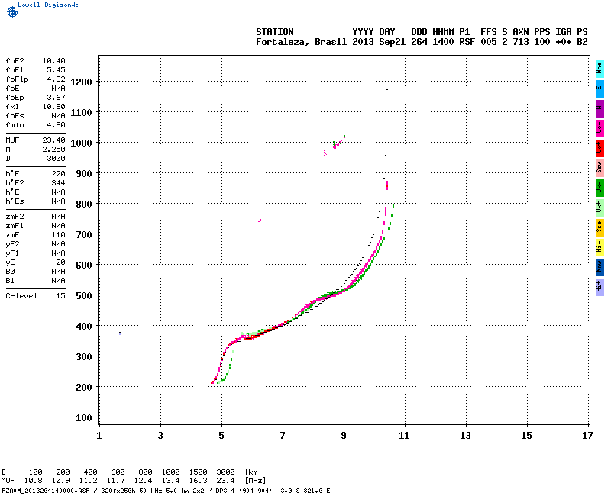
Task: Click the D 1500 column in bottom table
Action: coord(198,472)
